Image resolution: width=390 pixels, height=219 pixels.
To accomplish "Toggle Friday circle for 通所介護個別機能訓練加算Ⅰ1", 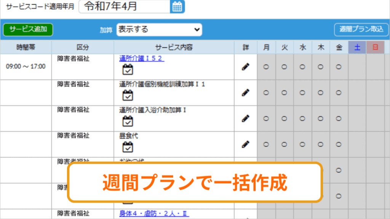I will pyautogui.click(x=339, y=93).
